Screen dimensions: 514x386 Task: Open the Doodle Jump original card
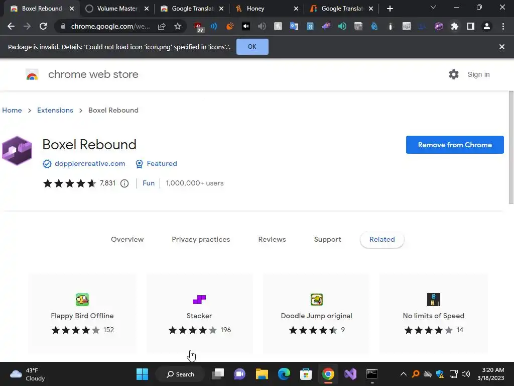click(x=316, y=314)
